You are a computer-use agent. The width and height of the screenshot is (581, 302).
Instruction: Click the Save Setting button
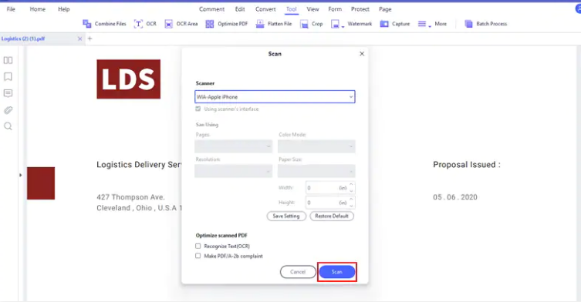click(286, 216)
